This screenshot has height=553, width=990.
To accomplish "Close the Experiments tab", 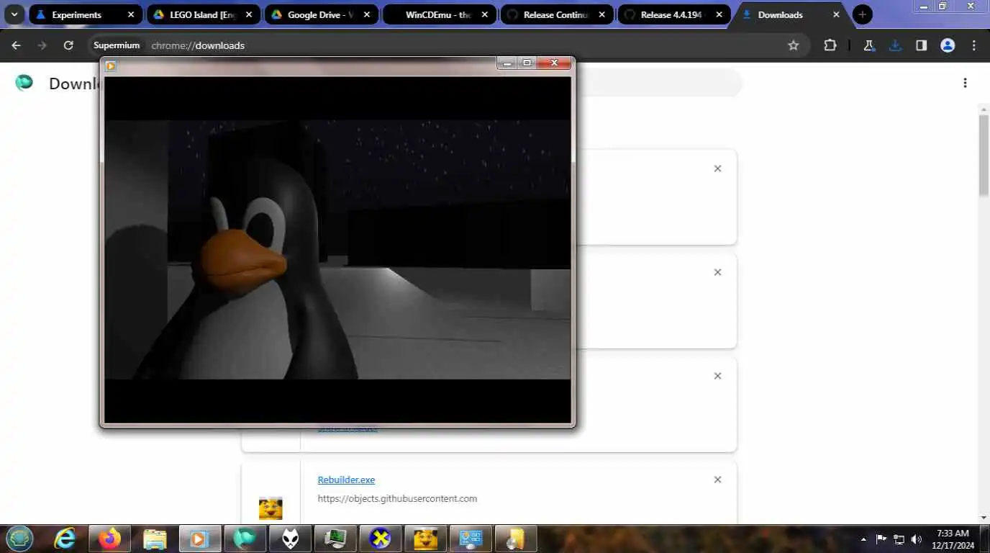I will [x=131, y=14].
